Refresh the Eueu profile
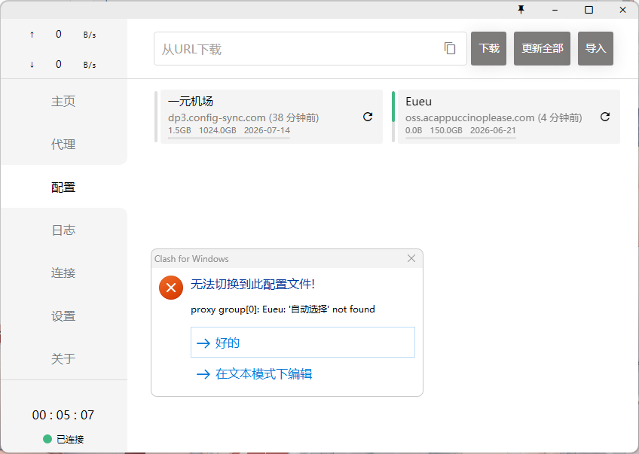This screenshot has width=639, height=454. click(x=605, y=117)
